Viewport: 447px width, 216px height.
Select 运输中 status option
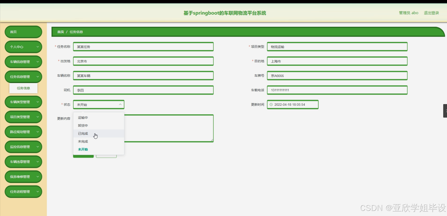(x=99, y=118)
